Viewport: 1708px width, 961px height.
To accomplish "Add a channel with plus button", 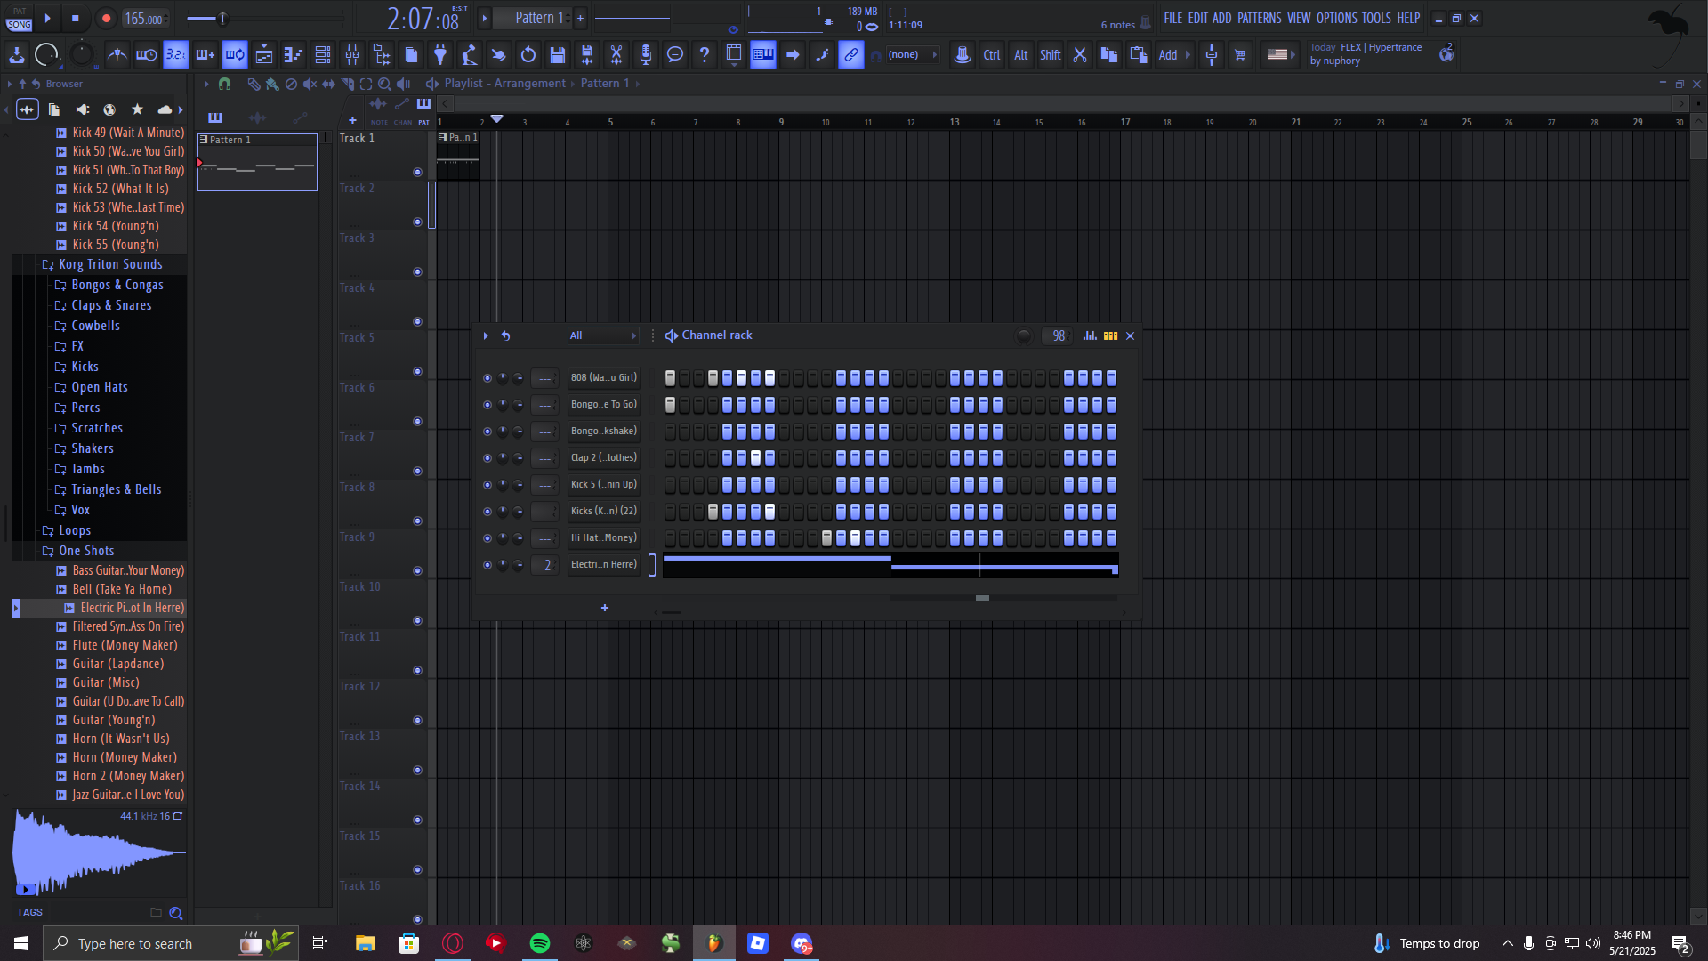I will click(605, 608).
